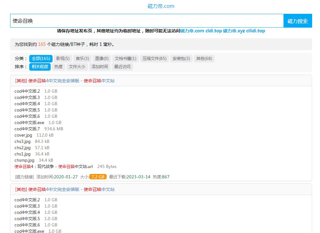Screen dimensions: 320x233
Task: Select the 全部(165) category filter
Action: point(41,58)
